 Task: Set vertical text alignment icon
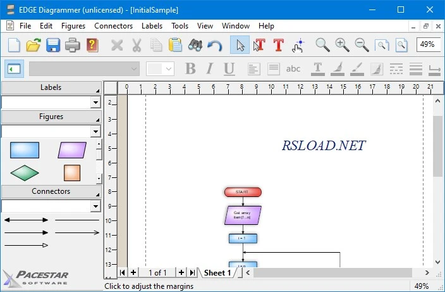click(273, 69)
